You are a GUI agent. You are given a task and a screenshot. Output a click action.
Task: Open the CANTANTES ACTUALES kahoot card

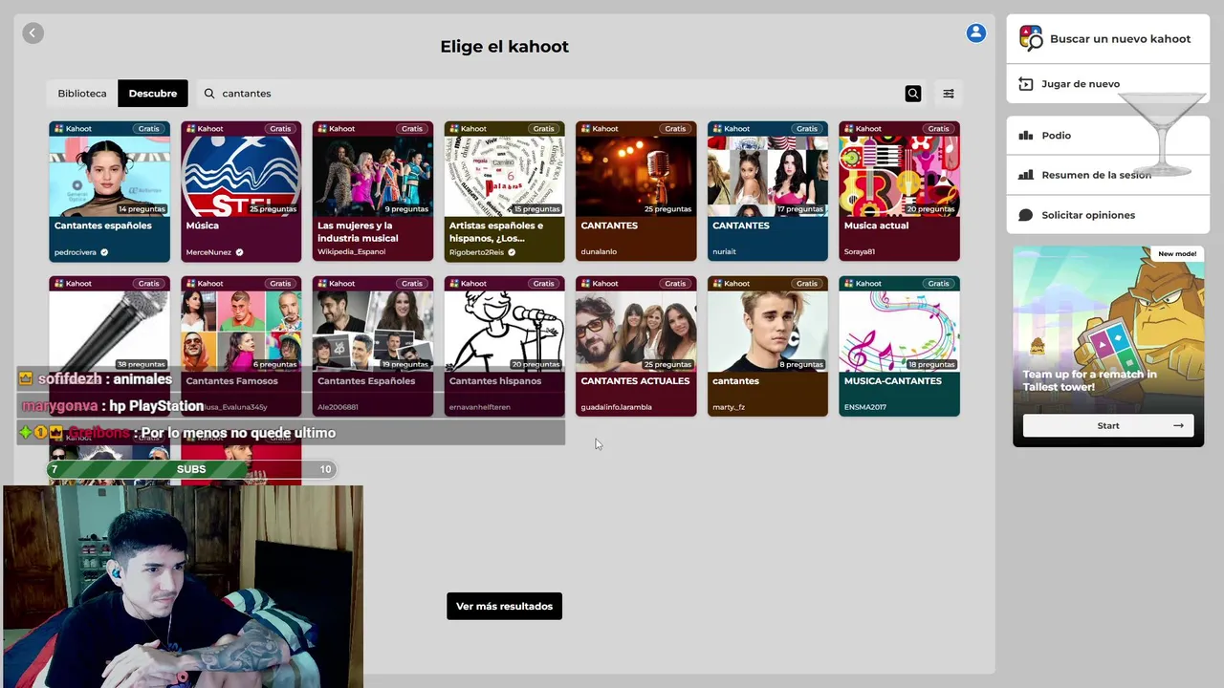pos(636,346)
